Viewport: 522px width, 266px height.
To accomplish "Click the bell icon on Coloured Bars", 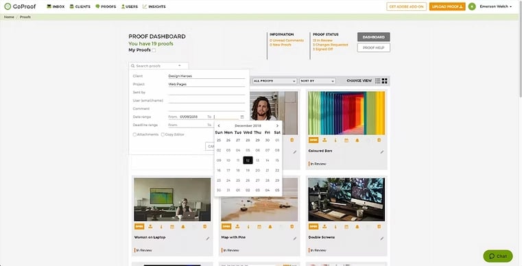I will pos(357,140).
